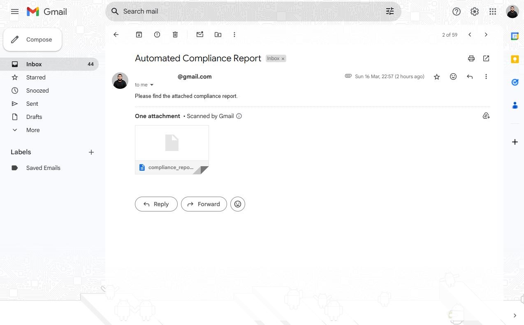Image resolution: width=524 pixels, height=325 pixels.
Task: Open toolbar More options menu
Action: [234, 35]
